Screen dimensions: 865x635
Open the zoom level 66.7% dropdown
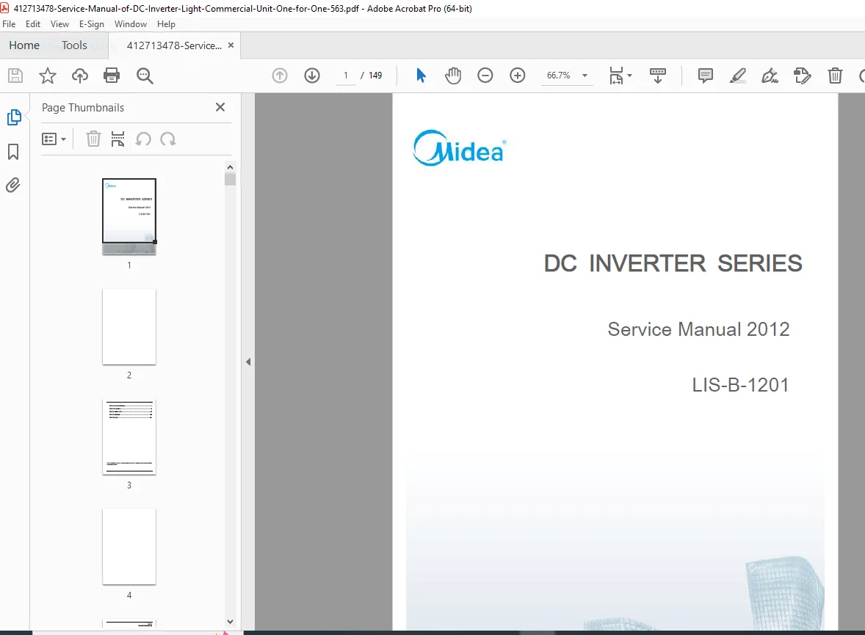click(584, 76)
